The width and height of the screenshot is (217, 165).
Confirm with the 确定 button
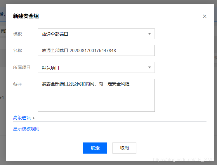[x=95, y=148]
